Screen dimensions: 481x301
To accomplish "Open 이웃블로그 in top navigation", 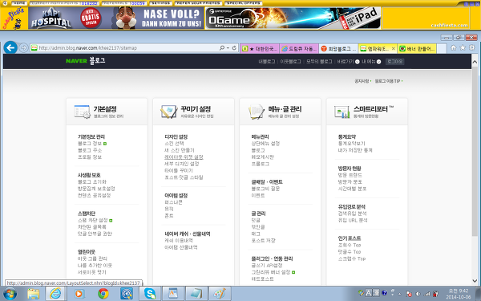I will 290,62.
